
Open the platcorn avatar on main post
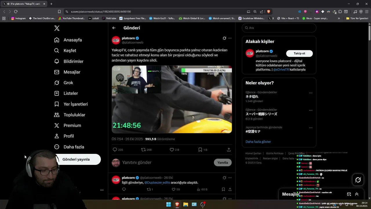point(116,40)
